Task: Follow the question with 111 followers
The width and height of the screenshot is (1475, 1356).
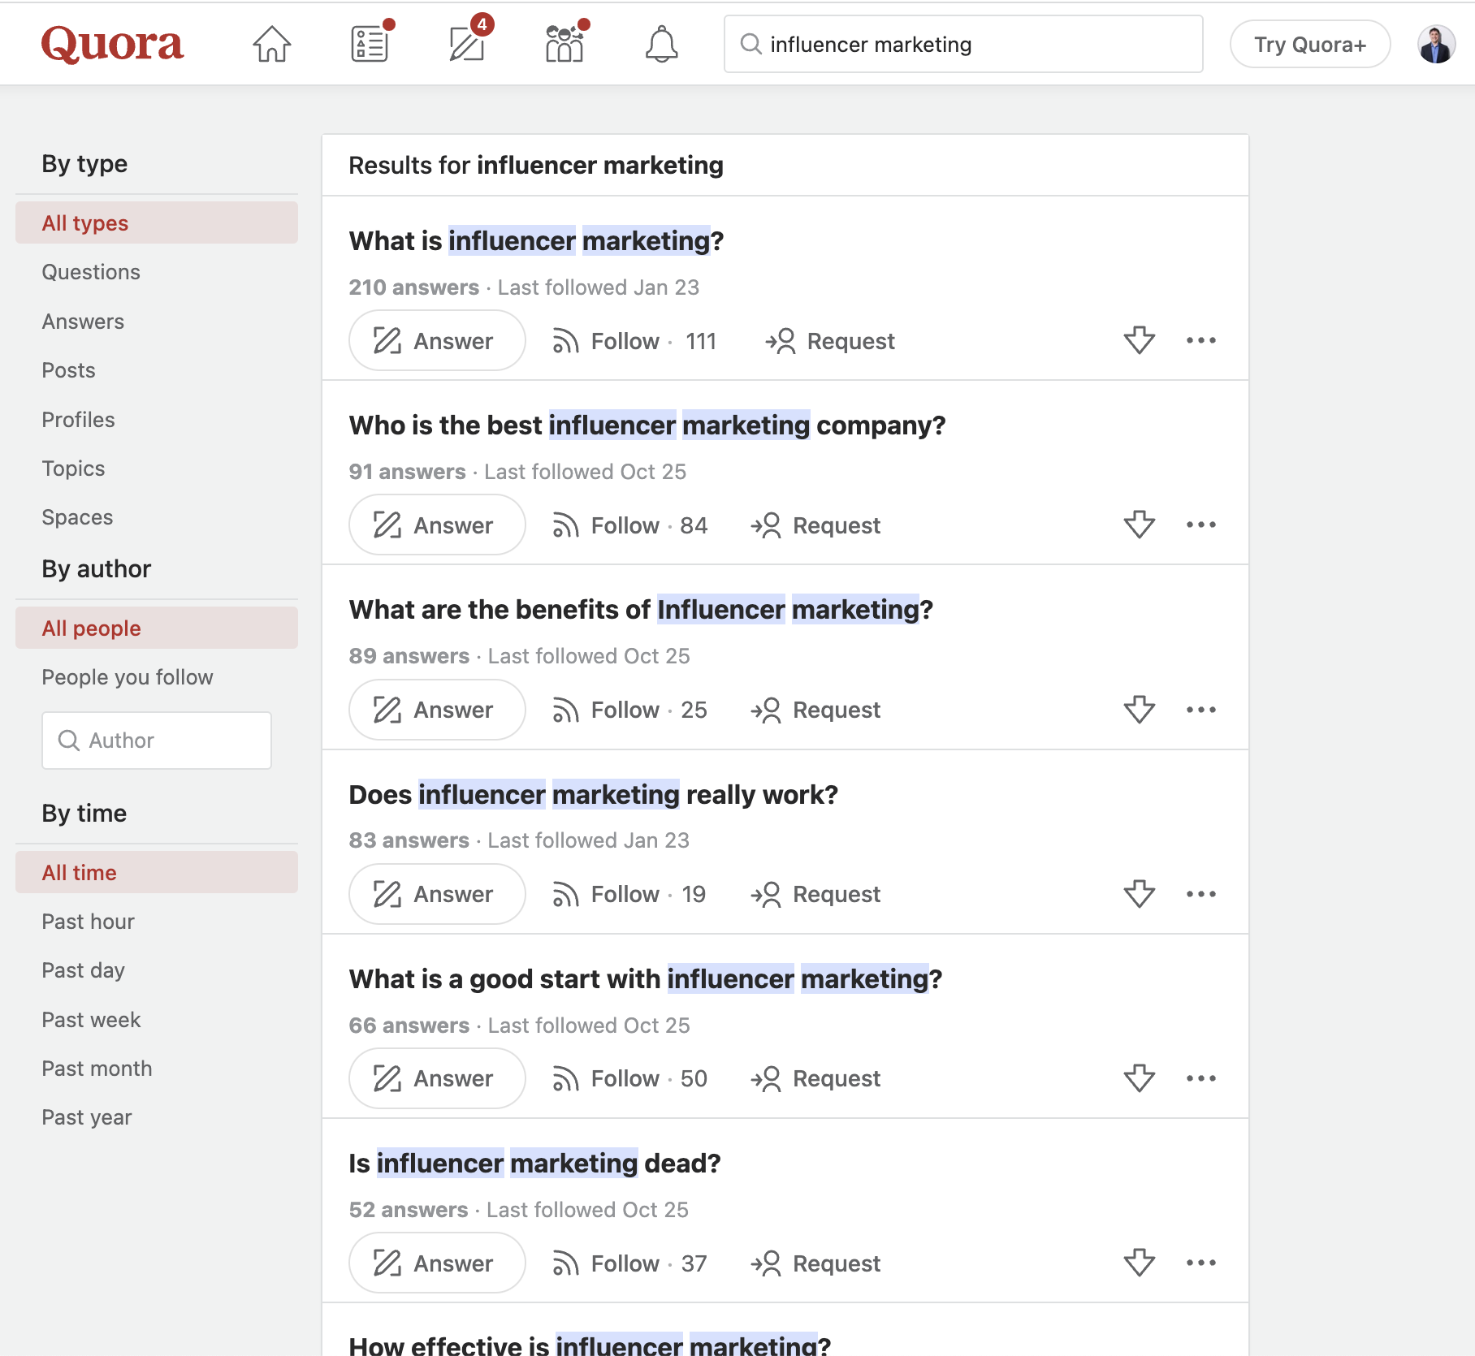Action: tap(634, 341)
